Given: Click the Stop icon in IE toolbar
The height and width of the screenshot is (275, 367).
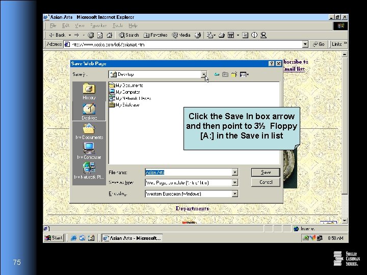Looking at the screenshot, I should tap(91, 35).
